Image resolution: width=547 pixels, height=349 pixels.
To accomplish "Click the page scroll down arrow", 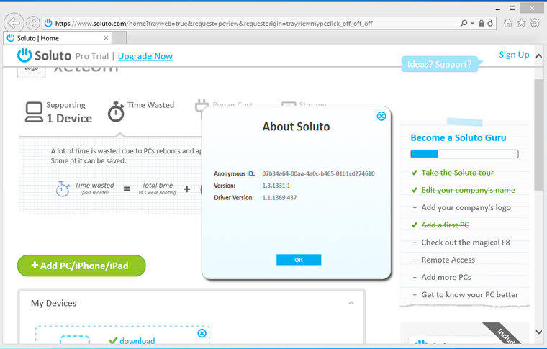I will 539,332.
